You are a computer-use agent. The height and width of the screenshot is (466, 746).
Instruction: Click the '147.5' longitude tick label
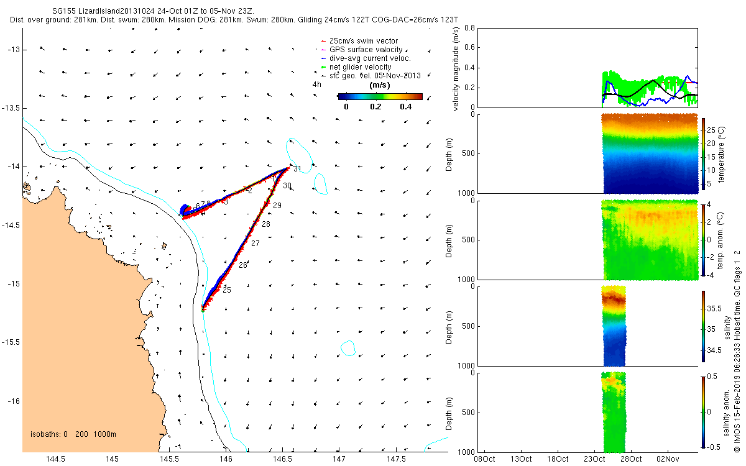(396, 459)
